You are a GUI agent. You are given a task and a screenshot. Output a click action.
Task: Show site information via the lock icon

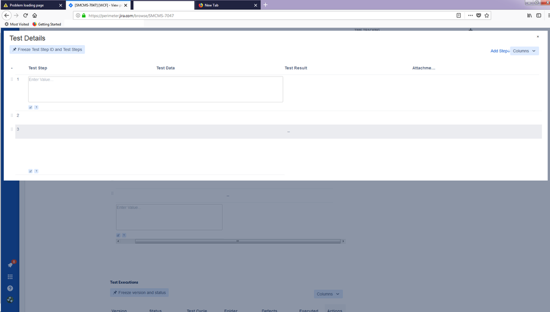pos(84,15)
